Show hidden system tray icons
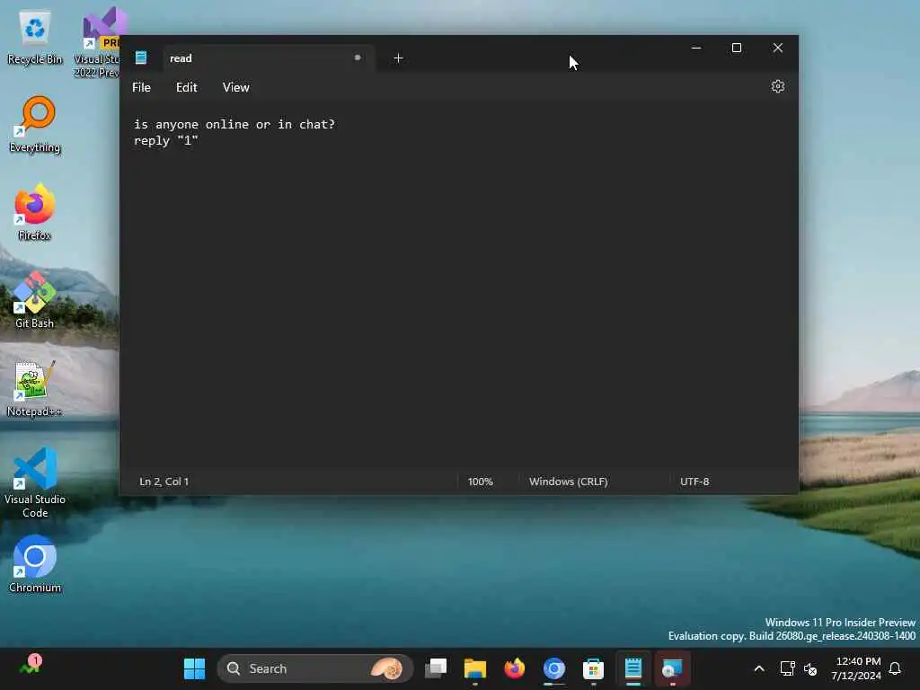 tap(758, 668)
